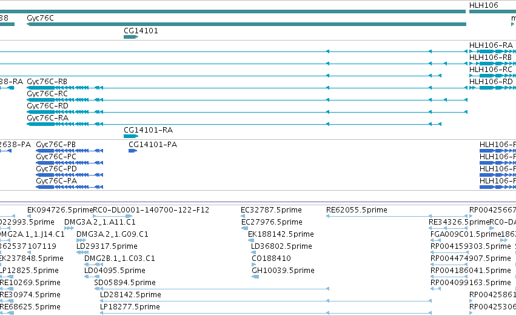Viewport: 516px width, 316px height.
Task: Select the CG14101-RA transcript label
Action: [148, 130]
